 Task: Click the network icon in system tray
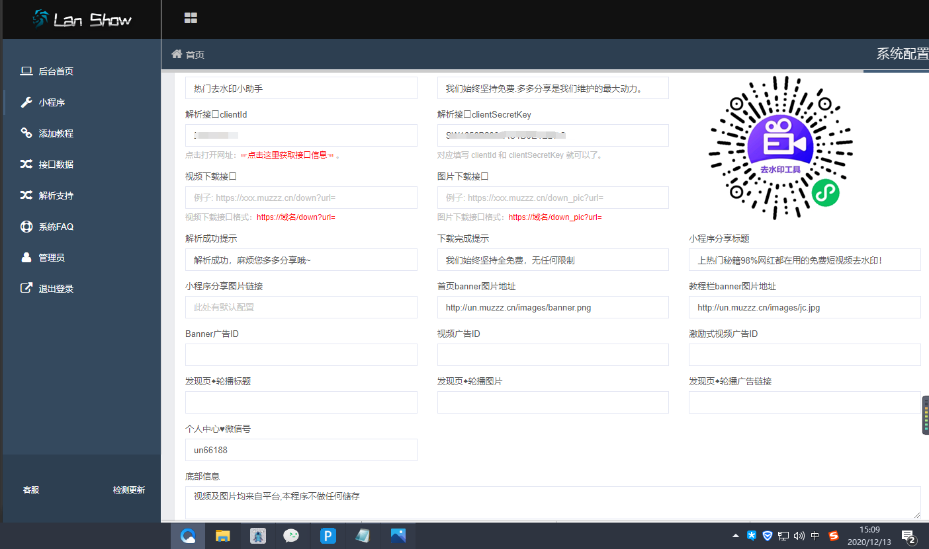[x=783, y=536]
